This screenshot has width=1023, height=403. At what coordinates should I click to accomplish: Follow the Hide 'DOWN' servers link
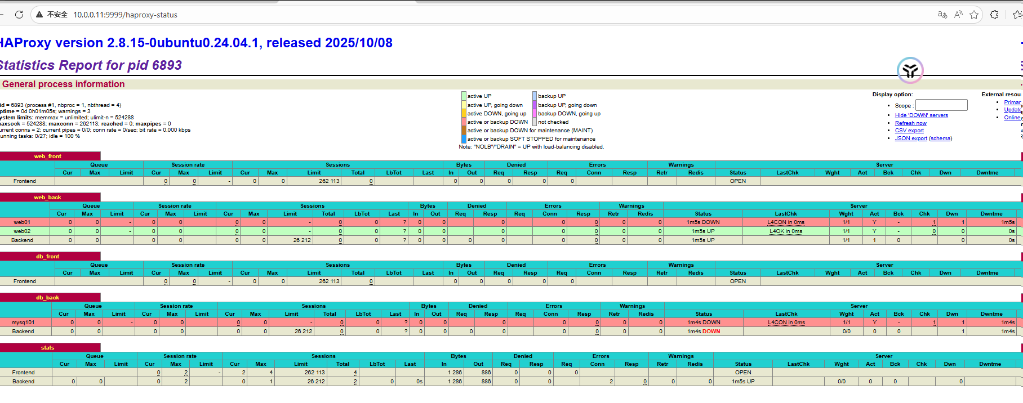922,115
